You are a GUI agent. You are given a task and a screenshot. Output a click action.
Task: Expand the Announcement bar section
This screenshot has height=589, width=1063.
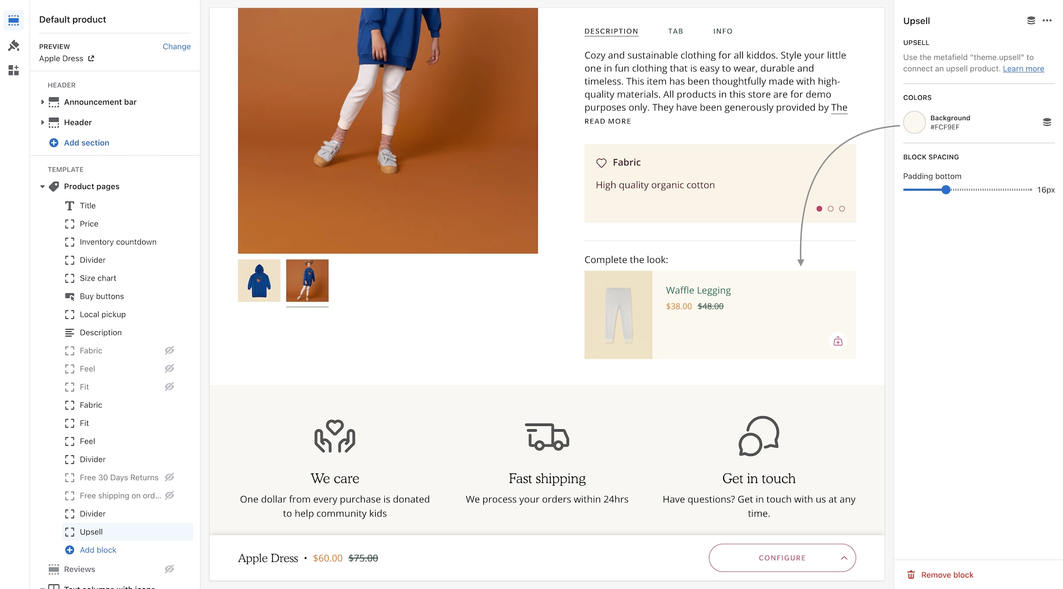(42, 102)
